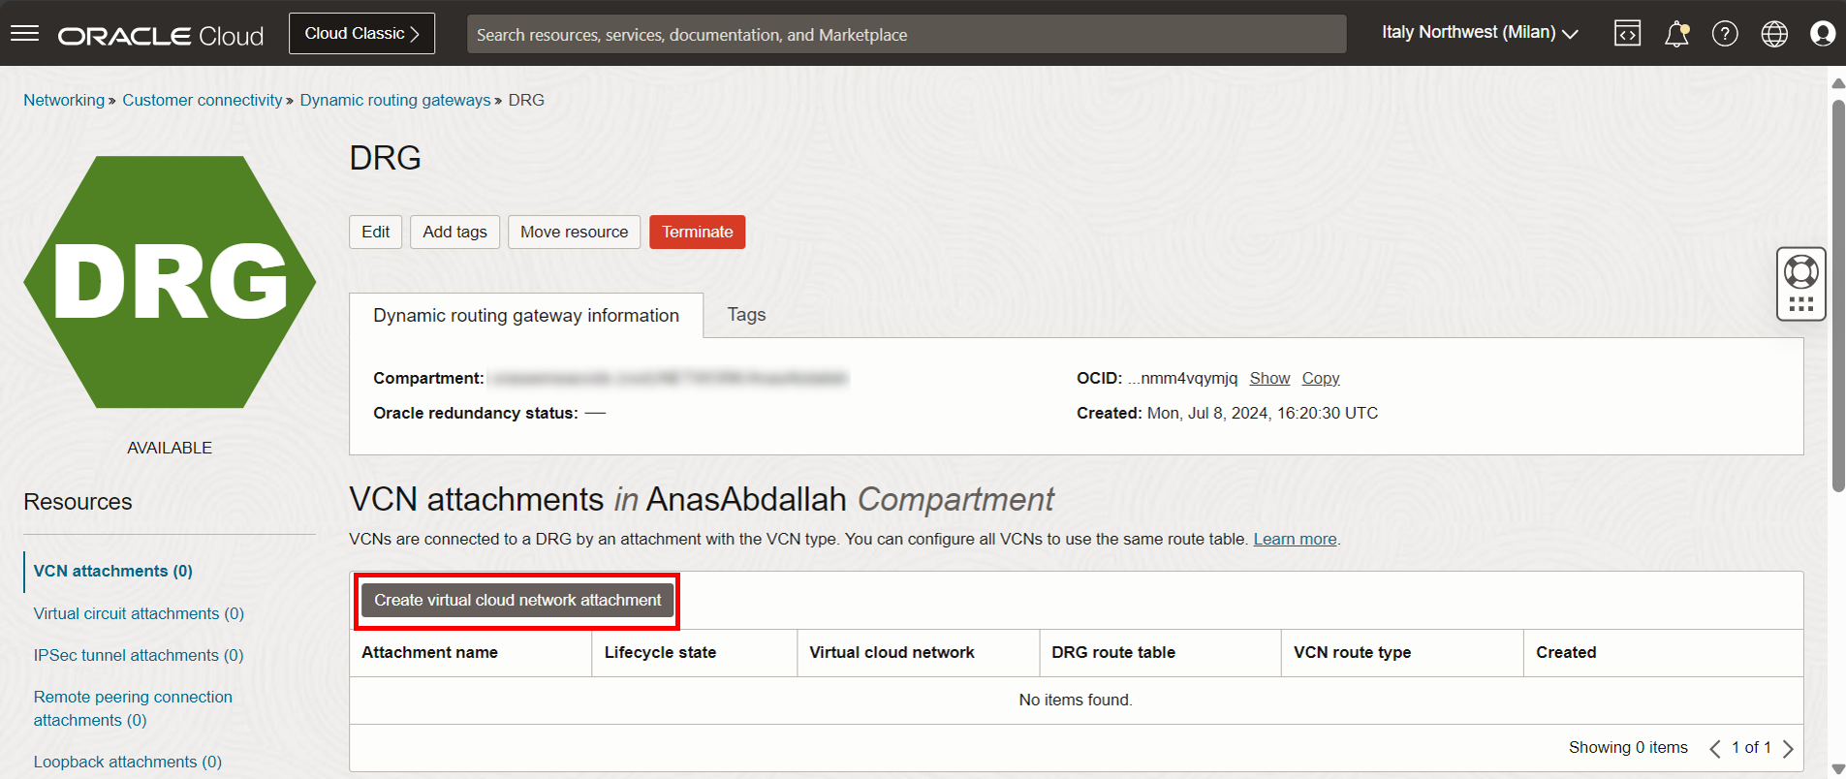
Task: Open Remote peering connection attachments (0)
Action: 133,708
